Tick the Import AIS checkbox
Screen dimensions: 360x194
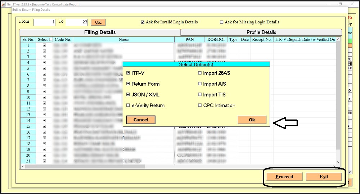[200, 84]
